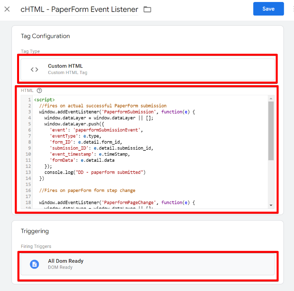
Task: Click the Triggering section heading
Action: click(x=35, y=231)
